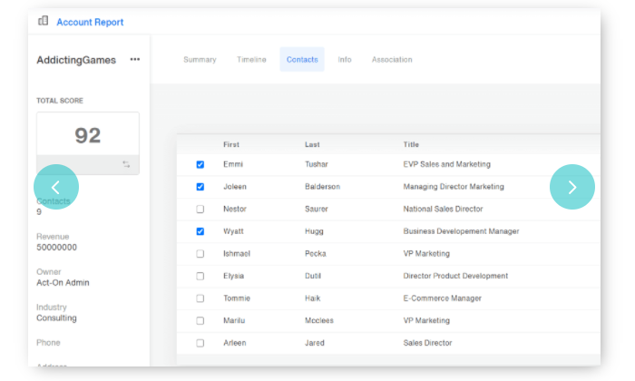
Task: Open the Timeline tab
Action: (x=251, y=60)
